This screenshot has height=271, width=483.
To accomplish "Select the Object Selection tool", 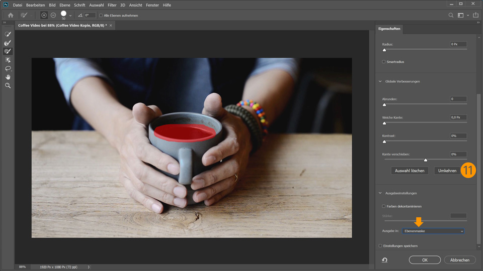I will tap(8, 60).
